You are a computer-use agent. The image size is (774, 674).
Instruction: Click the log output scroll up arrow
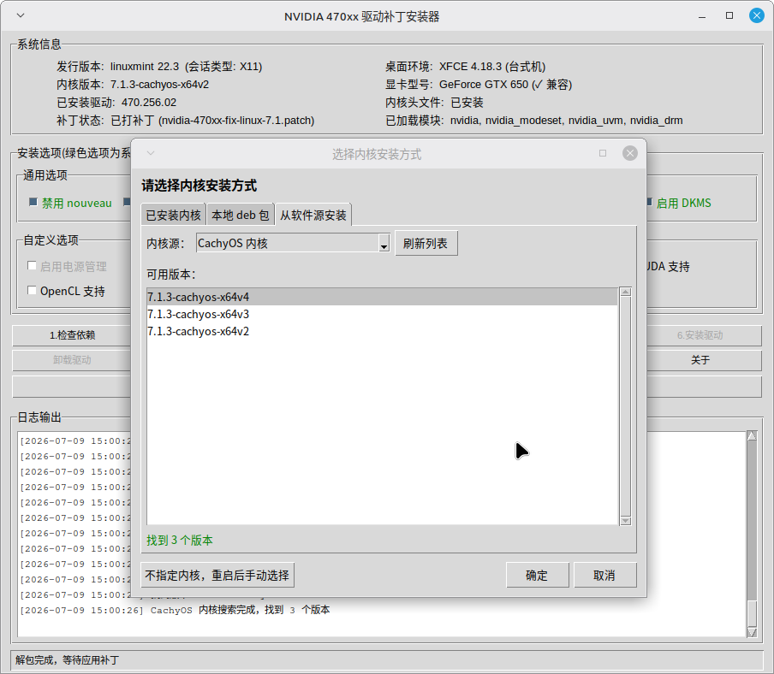752,436
